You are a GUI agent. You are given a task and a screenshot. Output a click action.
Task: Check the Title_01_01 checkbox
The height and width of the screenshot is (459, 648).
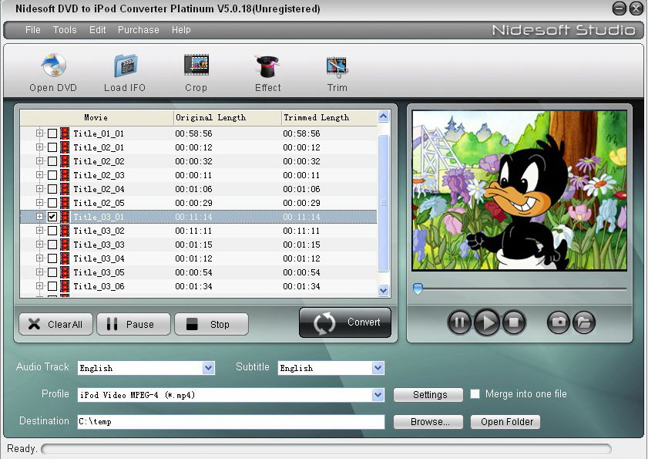[x=52, y=133]
